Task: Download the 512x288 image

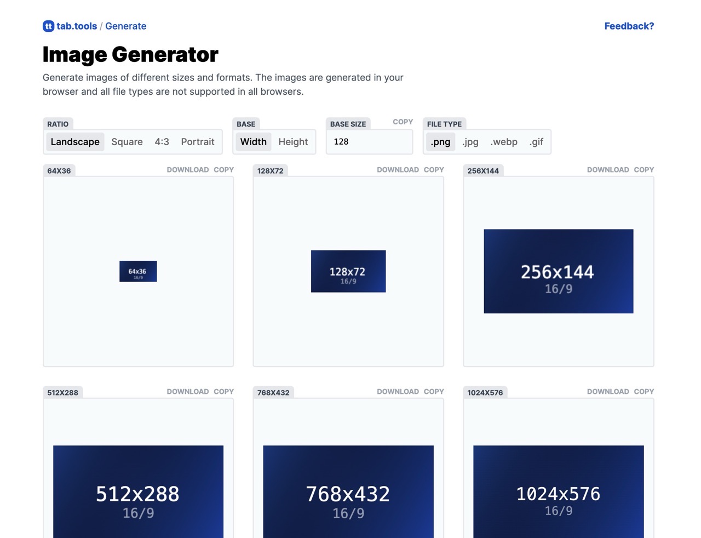Action: (x=188, y=392)
